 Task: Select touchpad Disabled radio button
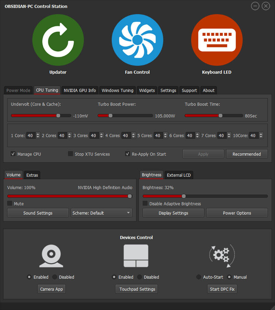(x=140, y=277)
